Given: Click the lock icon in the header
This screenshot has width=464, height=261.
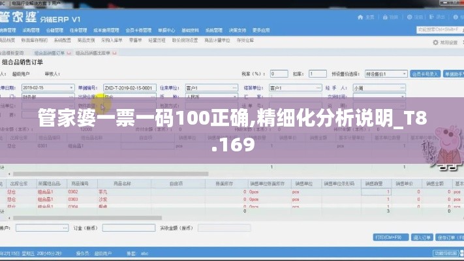Looking at the screenshot, I should (x=385, y=17).
